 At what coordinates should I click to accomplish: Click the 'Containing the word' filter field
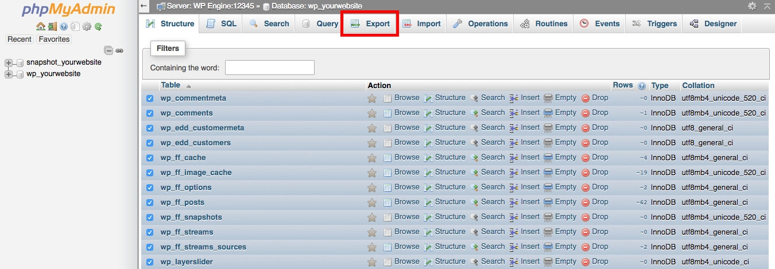point(269,68)
